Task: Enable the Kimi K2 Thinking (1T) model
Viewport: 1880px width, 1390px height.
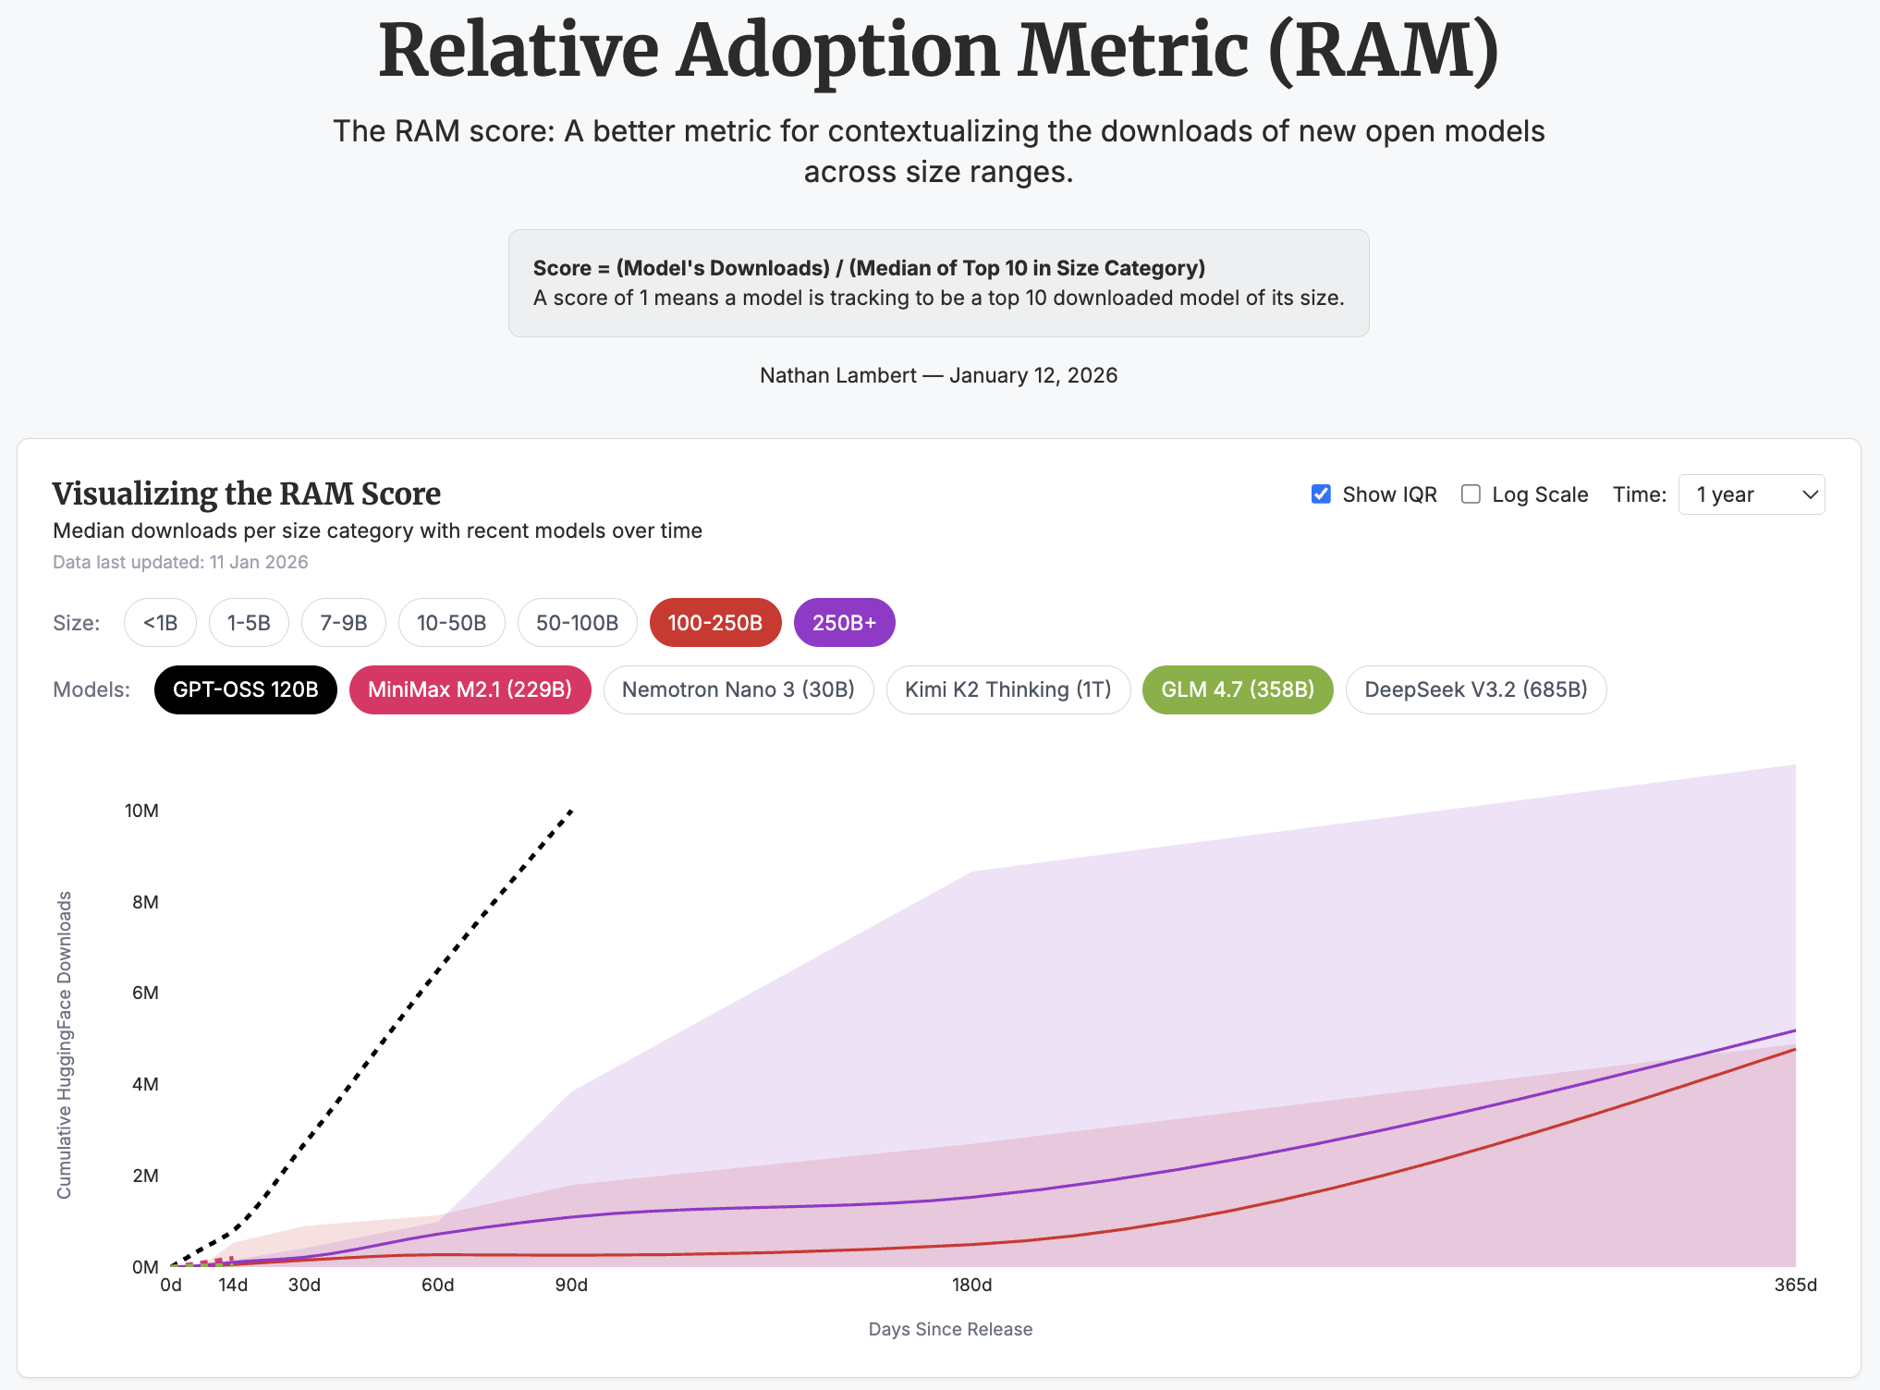Action: tap(1007, 689)
